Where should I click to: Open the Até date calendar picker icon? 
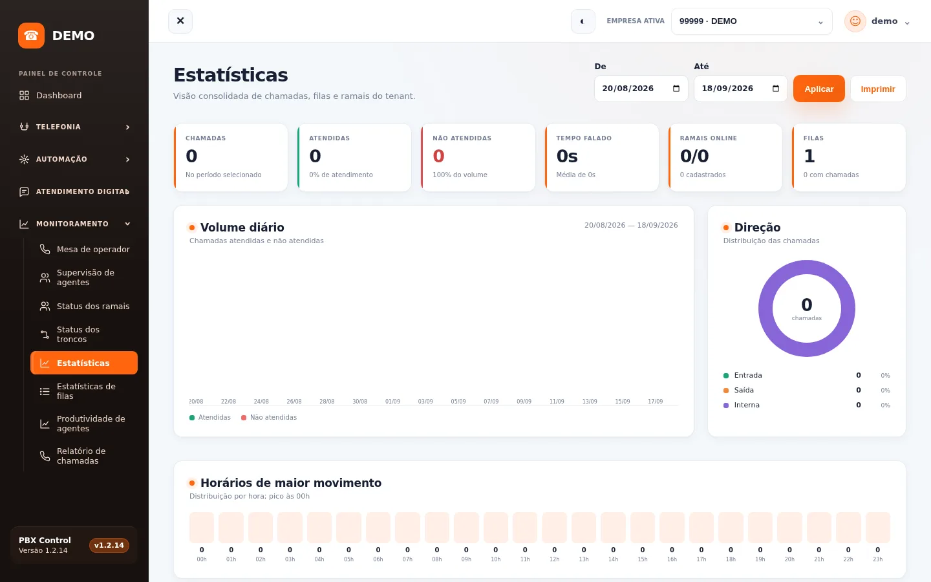click(776, 89)
